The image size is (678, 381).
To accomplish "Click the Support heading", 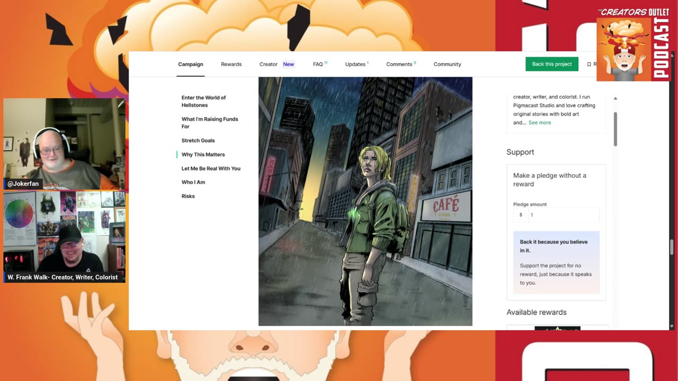I will [520, 152].
